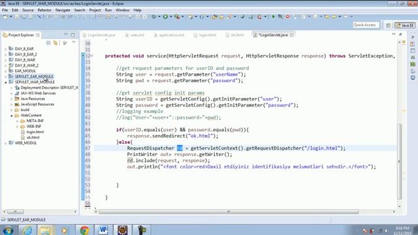The width and height of the screenshot is (418, 235).
Task: Open the dropdown next to New icon
Action: 11,17
